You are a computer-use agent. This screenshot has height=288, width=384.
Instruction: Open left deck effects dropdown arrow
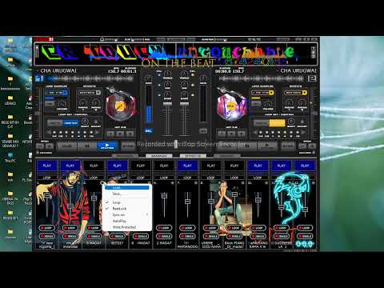click(98, 93)
